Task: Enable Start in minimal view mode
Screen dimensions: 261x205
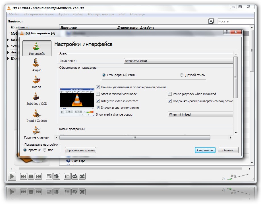Action: point(98,94)
